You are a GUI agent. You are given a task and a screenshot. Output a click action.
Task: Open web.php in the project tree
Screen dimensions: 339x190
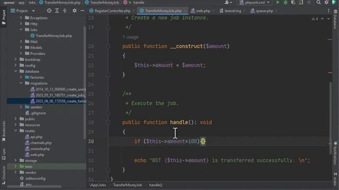pyautogui.click(x=34, y=155)
